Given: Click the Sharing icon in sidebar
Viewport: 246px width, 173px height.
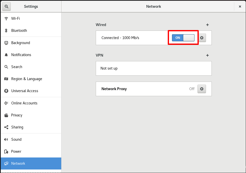Looking at the screenshot, I should [x=6, y=127].
